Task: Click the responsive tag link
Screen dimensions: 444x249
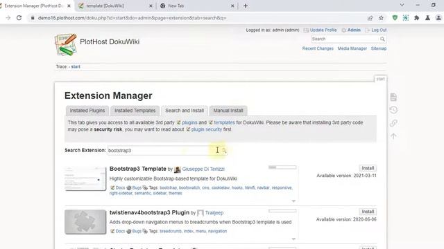Action: 282,187
